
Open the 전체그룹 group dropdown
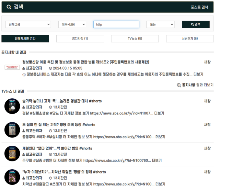[28, 24]
